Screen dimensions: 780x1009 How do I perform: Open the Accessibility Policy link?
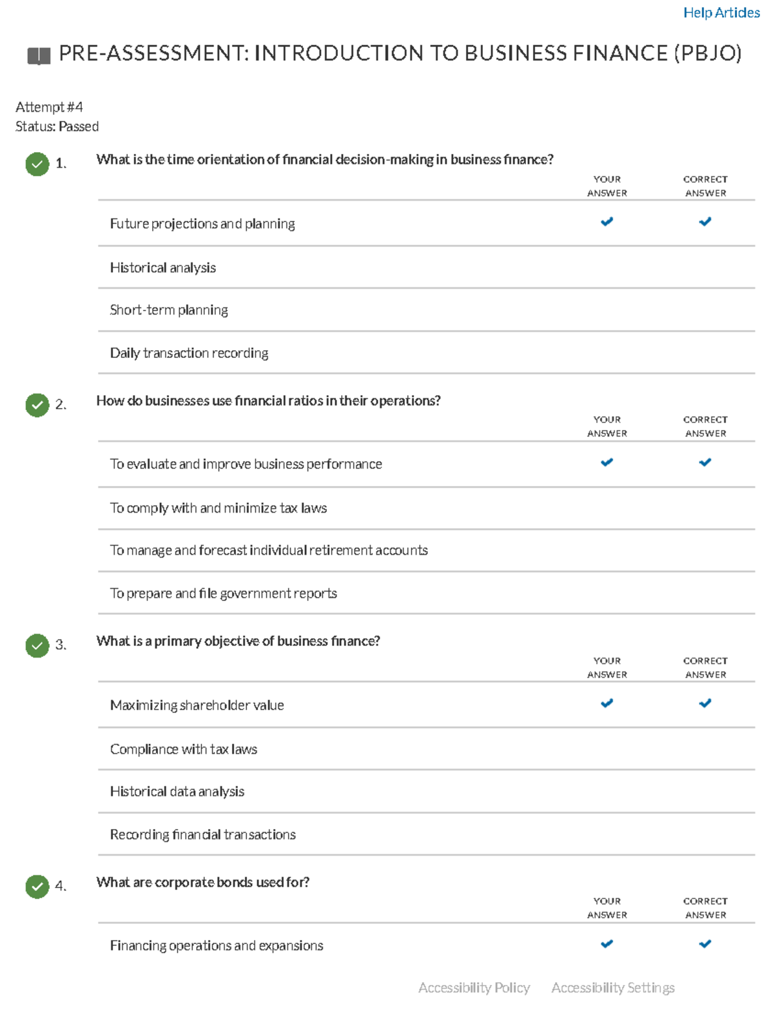pos(474,988)
